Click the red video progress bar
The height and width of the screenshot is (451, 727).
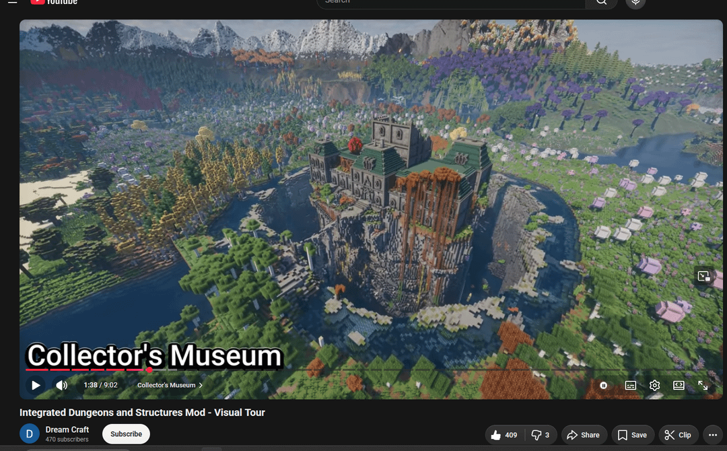(88, 370)
